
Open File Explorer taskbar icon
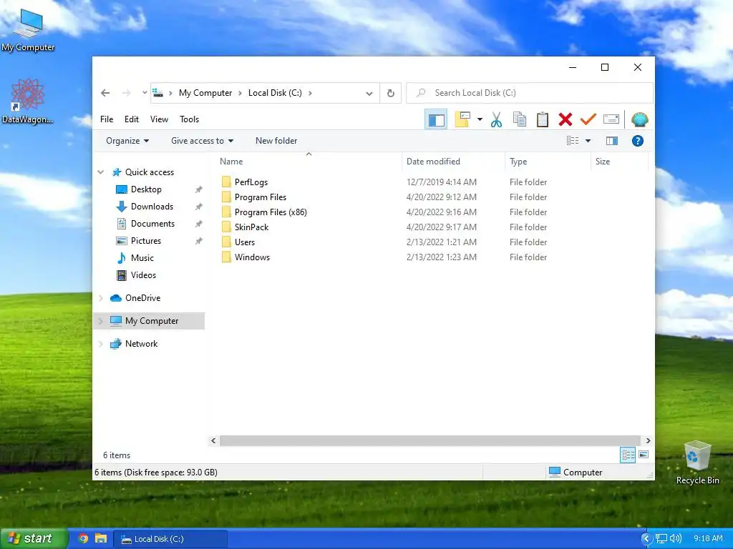(x=100, y=539)
